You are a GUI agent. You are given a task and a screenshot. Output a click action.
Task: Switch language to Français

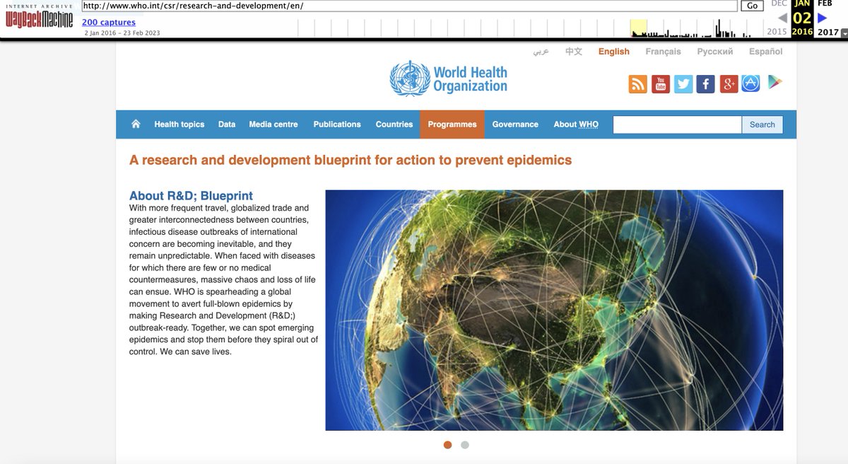[x=663, y=52]
